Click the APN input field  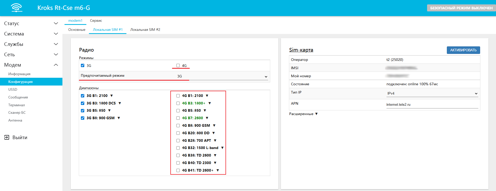pos(432,105)
